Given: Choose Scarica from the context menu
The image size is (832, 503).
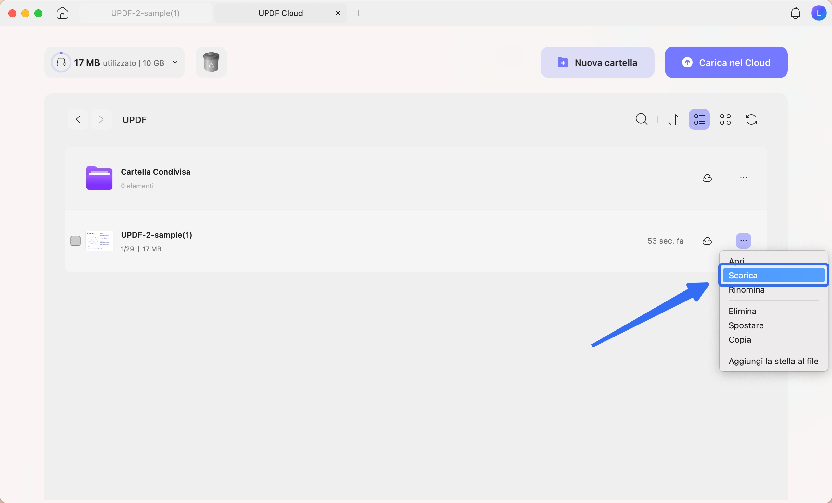Looking at the screenshot, I should 773,276.
